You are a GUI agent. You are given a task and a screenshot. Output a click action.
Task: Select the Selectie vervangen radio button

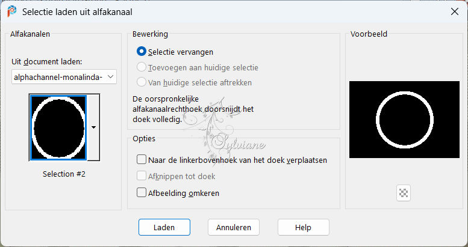click(141, 52)
